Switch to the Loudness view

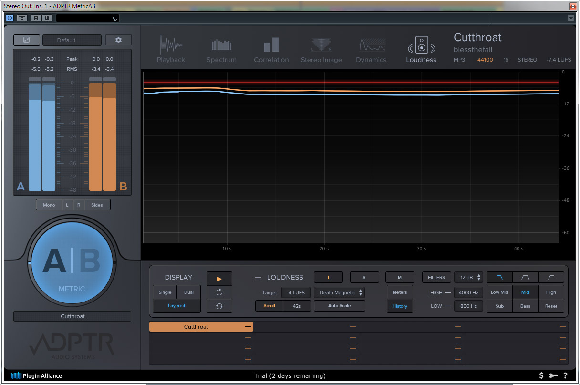point(421,49)
